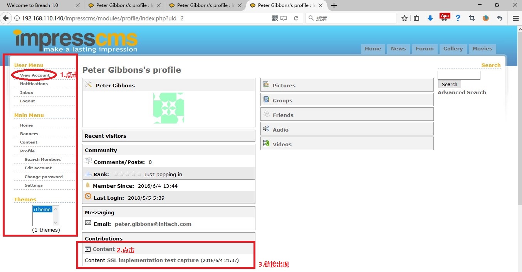The width and height of the screenshot is (522, 272).
Task: Click the site Search button
Action: 450,84
